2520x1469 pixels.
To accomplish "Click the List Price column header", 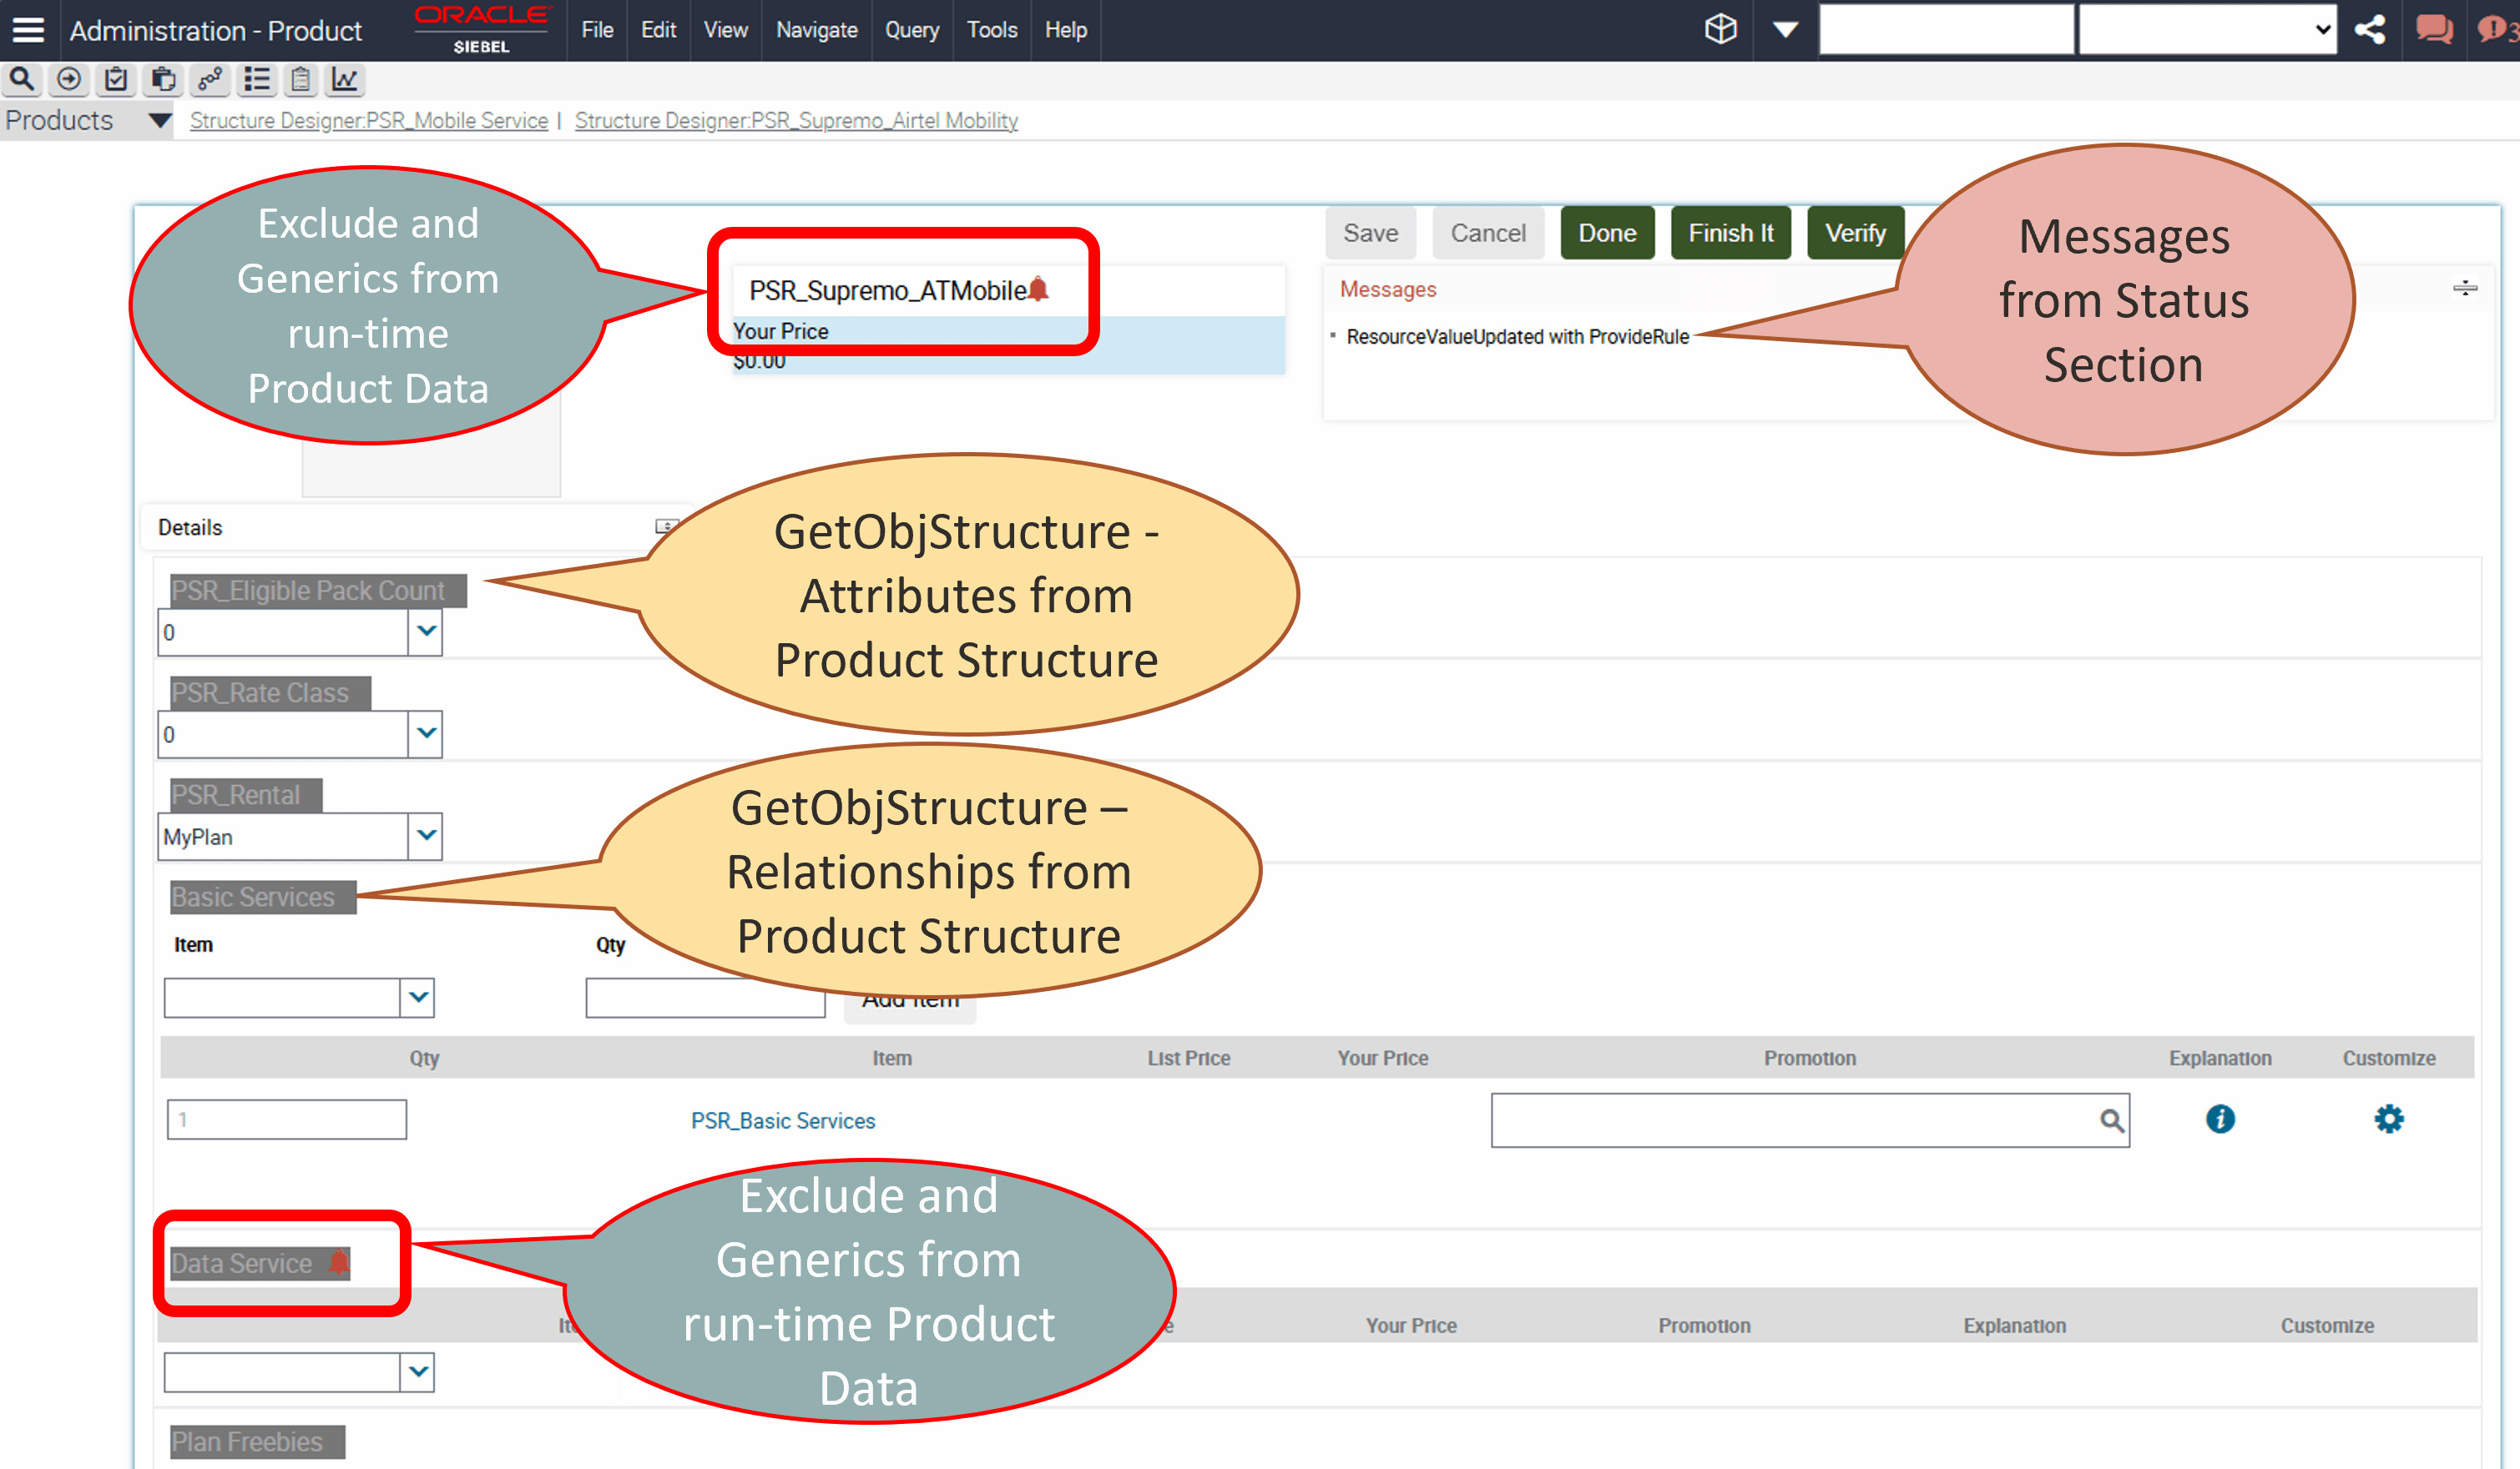I will (x=1188, y=1059).
